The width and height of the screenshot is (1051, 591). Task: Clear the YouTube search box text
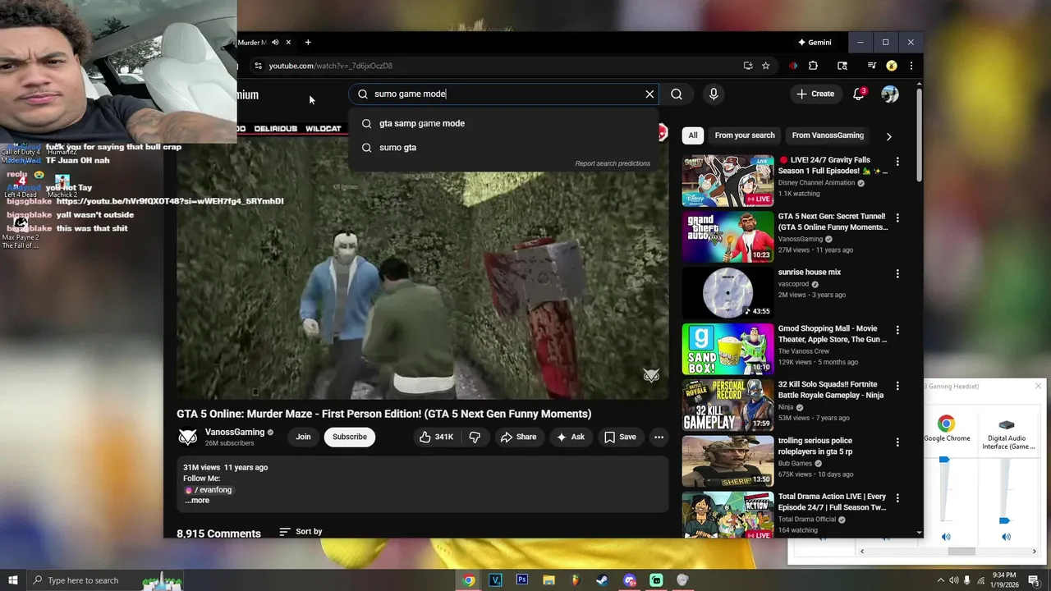click(x=649, y=94)
